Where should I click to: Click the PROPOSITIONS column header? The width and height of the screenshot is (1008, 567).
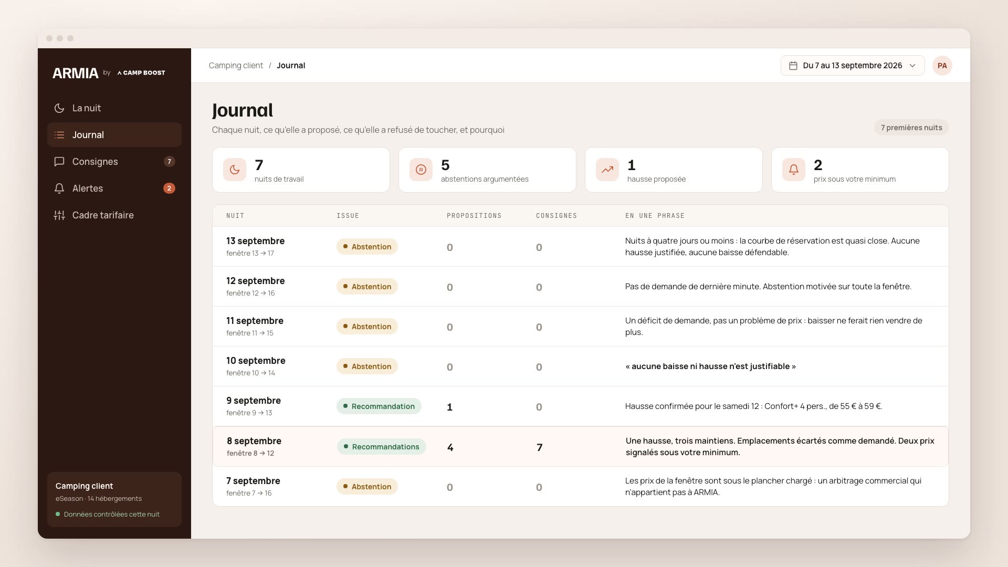click(x=474, y=216)
